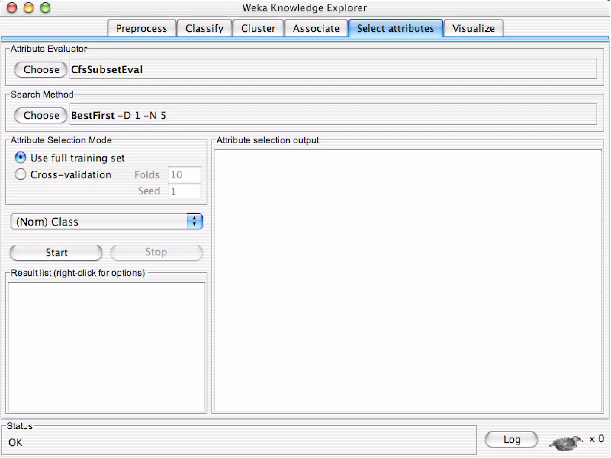Click the Seed input field
Viewport: 611px width, 458px height.
(x=184, y=191)
